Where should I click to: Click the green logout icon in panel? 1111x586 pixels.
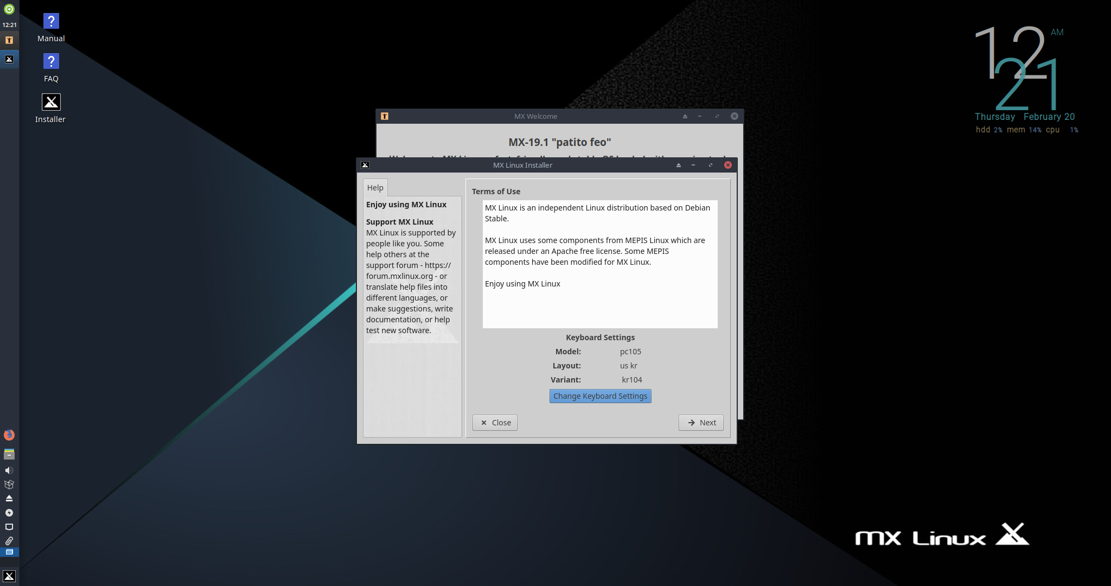pyautogui.click(x=9, y=9)
